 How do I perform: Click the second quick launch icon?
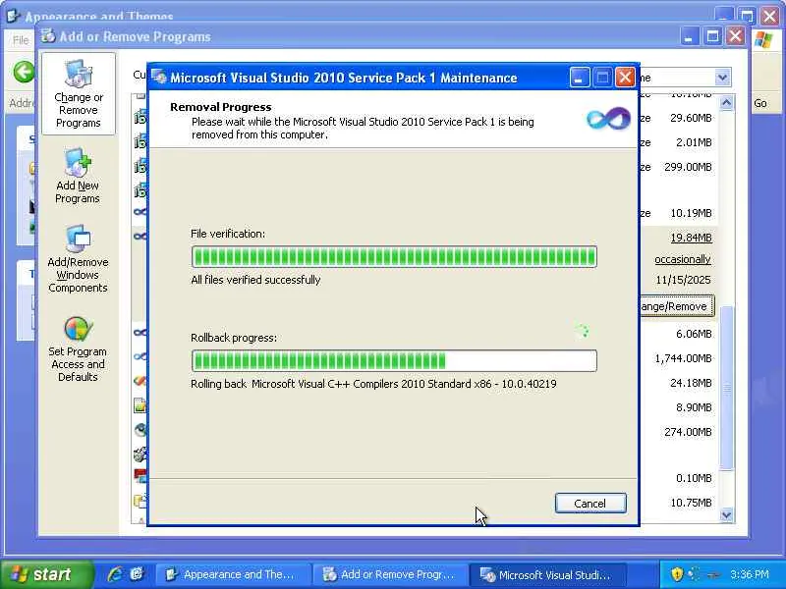(137, 574)
